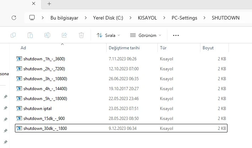Go to Yerel Disk (C:) in breadcrumb
This screenshot has height=148, width=252.
click(108, 18)
